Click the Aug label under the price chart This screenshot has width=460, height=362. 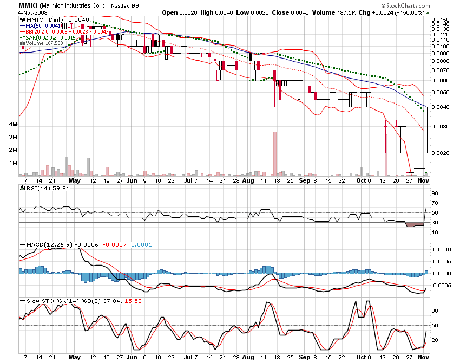point(248,180)
